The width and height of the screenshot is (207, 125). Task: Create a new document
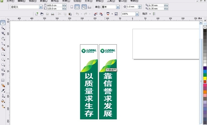[x=37, y=14]
